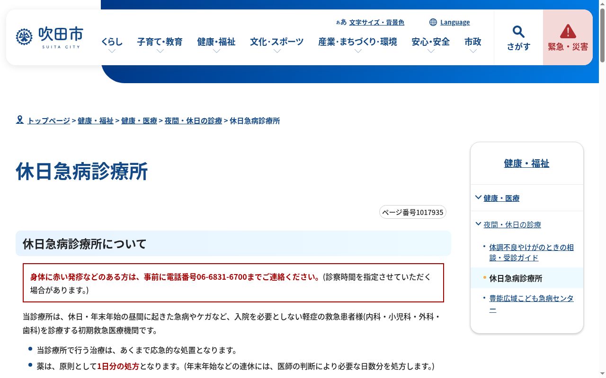Open the 産業・まちづくり・環境 navigation menu
Screen dimensions: 606x378
pyautogui.click(x=358, y=42)
